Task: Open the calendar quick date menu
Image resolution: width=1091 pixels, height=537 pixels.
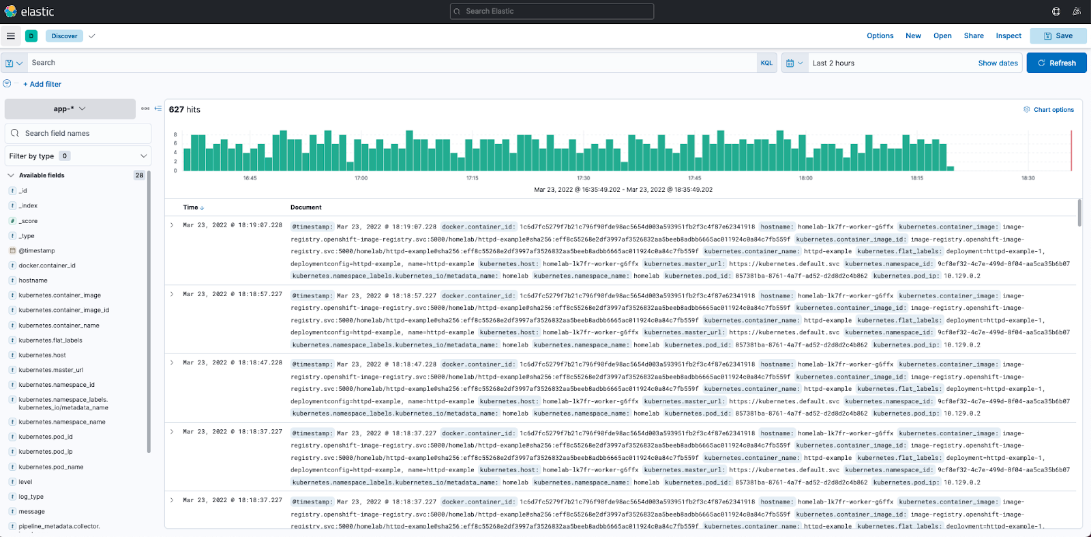Action: pos(794,63)
